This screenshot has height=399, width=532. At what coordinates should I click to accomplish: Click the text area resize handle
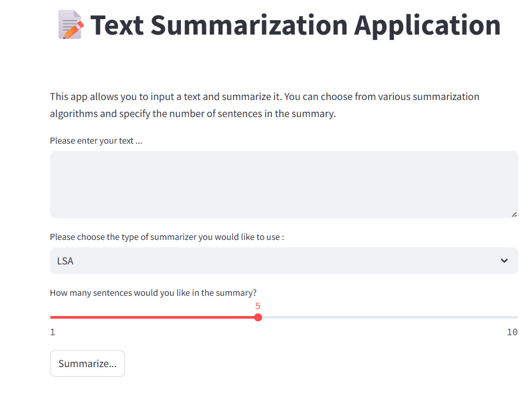pos(514,214)
